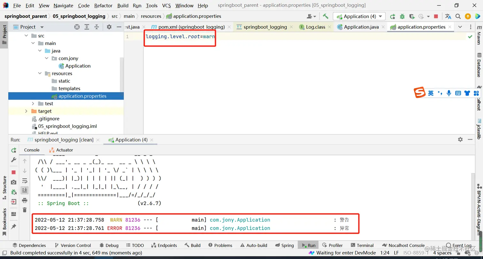Open the VCS menu
This screenshot has height=259, width=483.
[166, 5]
